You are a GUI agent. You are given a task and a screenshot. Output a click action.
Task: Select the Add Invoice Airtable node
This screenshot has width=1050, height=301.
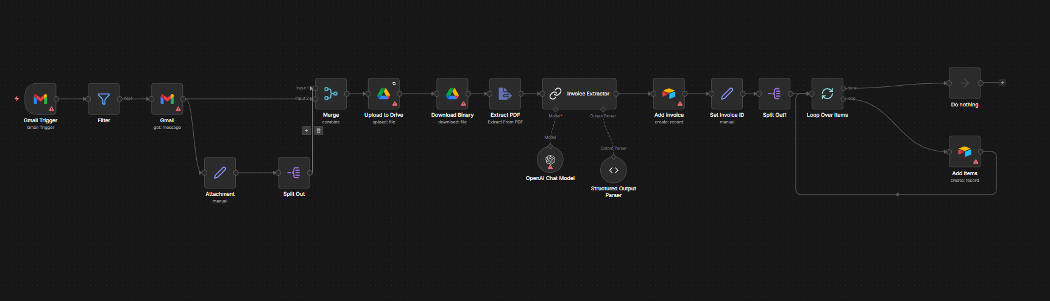pyautogui.click(x=669, y=94)
